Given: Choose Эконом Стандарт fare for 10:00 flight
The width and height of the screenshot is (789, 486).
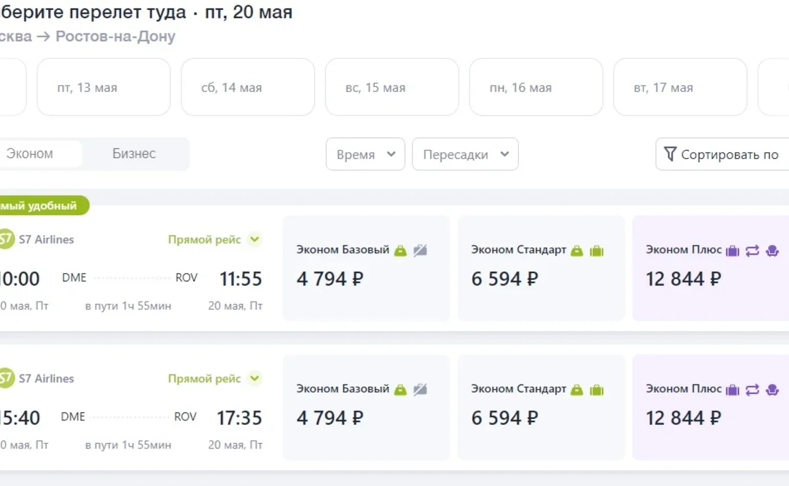Looking at the screenshot, I should click(x=541, y=269).
